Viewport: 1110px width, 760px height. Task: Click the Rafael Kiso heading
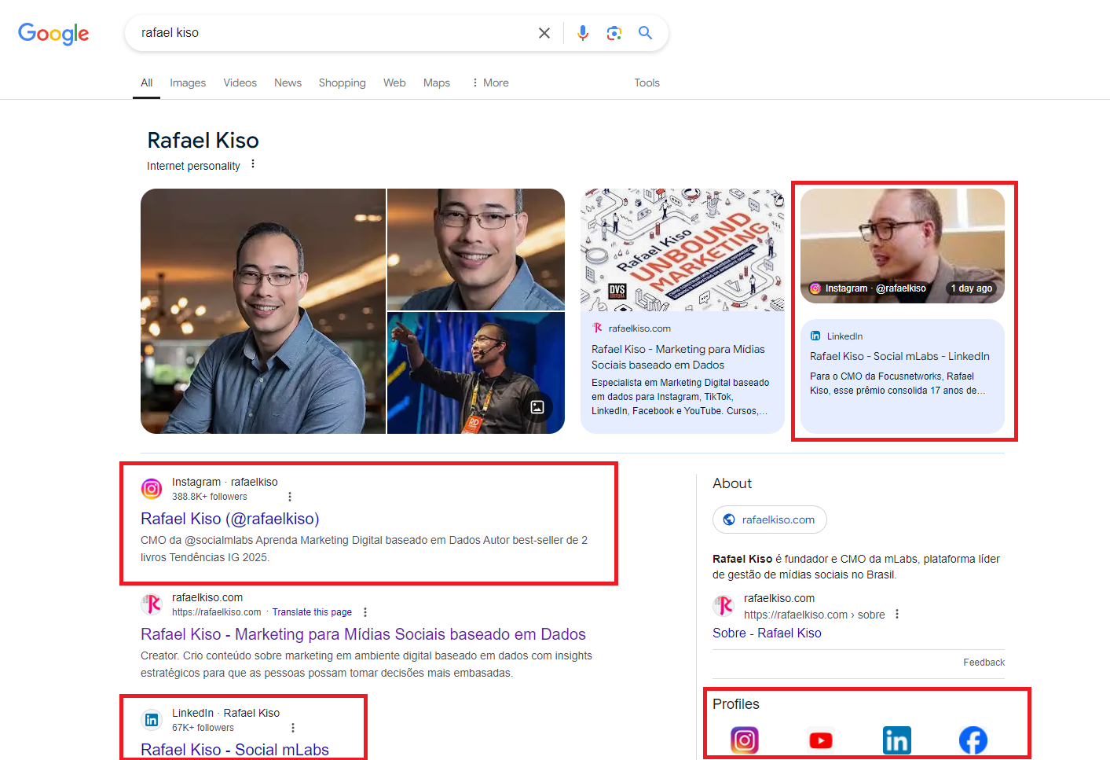(203, 141)
